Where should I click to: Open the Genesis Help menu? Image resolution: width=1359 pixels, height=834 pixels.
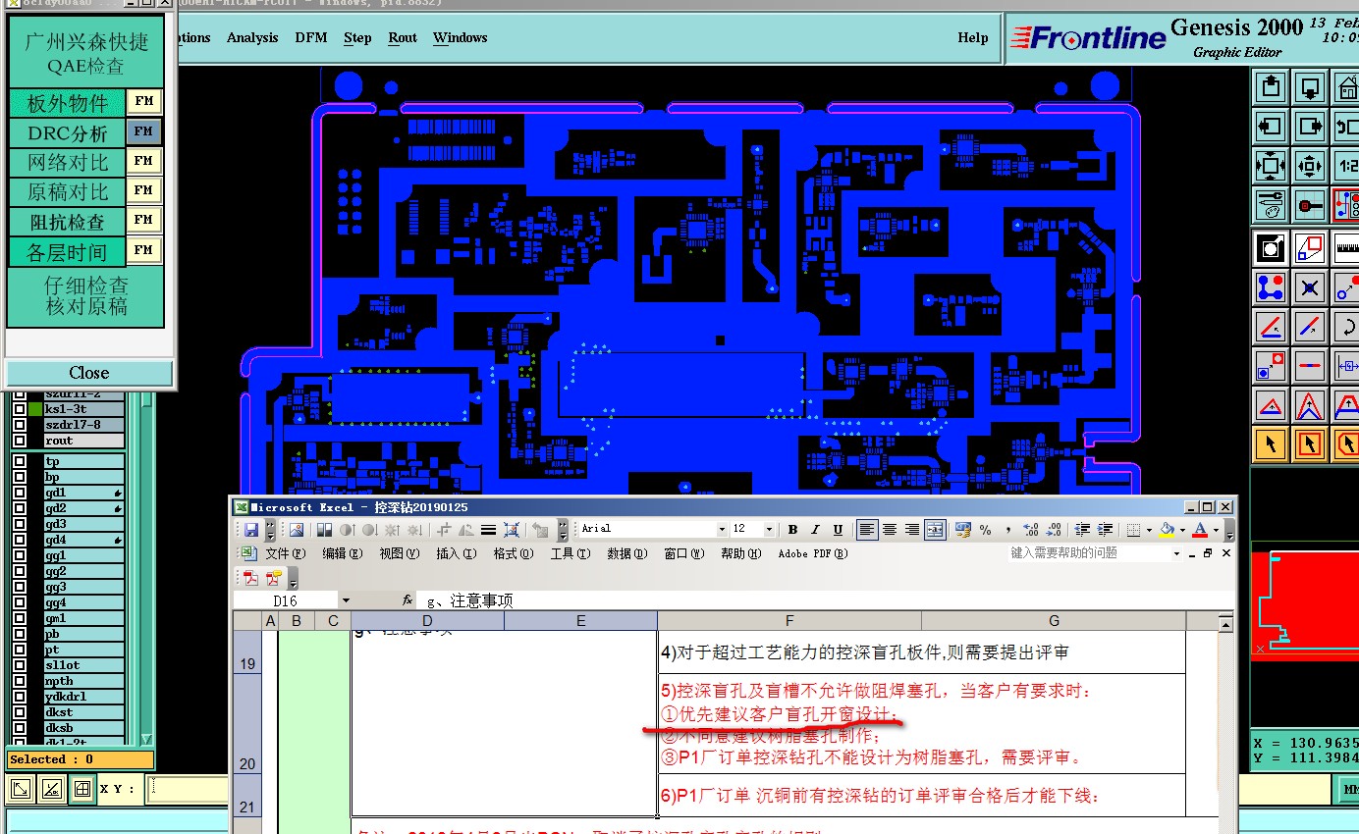[973, 37]
